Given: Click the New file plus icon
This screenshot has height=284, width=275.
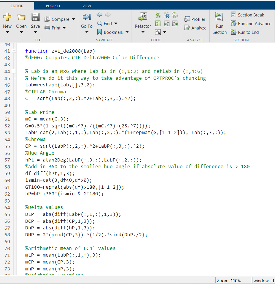Looking at the screenshot, I should click(7, 17).
